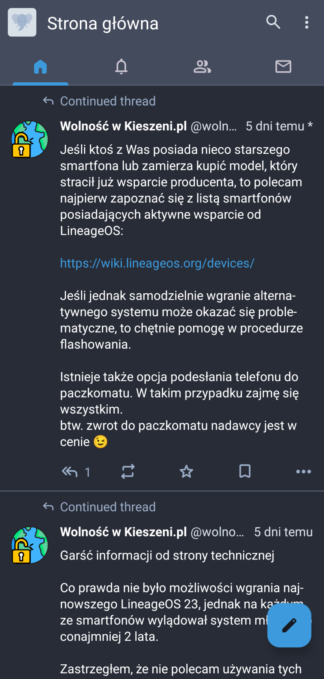Screen dimensions: 324x679
Task: Open the Direct messages envelope tab
Action: (x=283, y=67)
